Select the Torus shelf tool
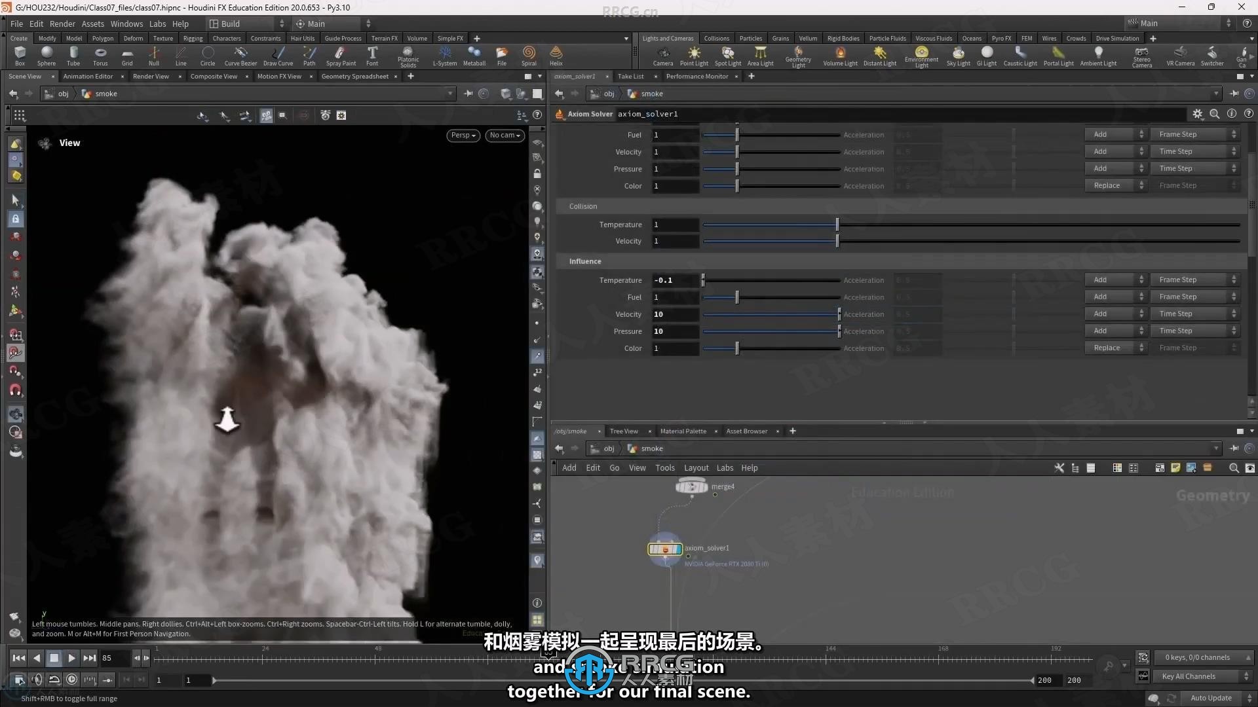 click(x=100, y=56)
